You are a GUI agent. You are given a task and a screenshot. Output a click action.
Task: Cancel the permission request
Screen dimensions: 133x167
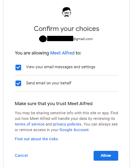tap(21, 155)
